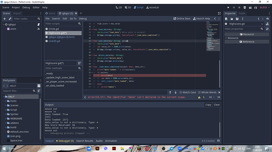Image resolution: width=272 pixels, height=152 pixels.
Task: Open Scene dock options menu
Action: pos(41,13)
